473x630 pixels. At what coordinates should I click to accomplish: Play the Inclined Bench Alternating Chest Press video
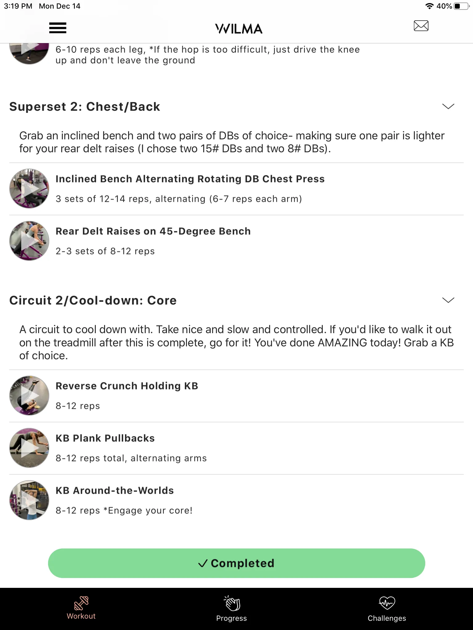coord(29,189)
